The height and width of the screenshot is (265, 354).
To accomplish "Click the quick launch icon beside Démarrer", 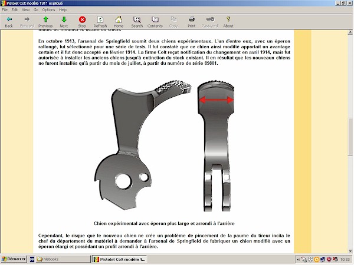I will [x=32, y=259].
